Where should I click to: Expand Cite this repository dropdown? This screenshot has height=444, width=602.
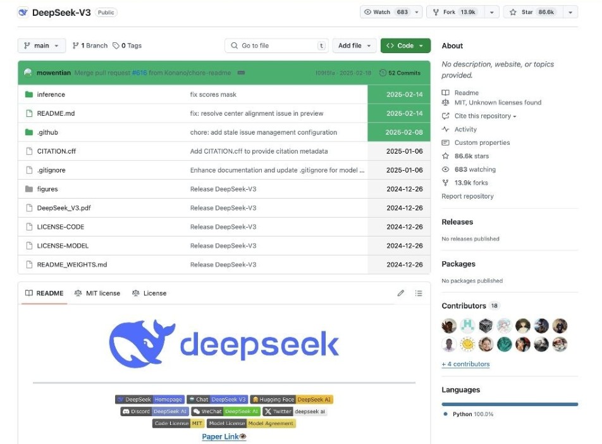479,116
